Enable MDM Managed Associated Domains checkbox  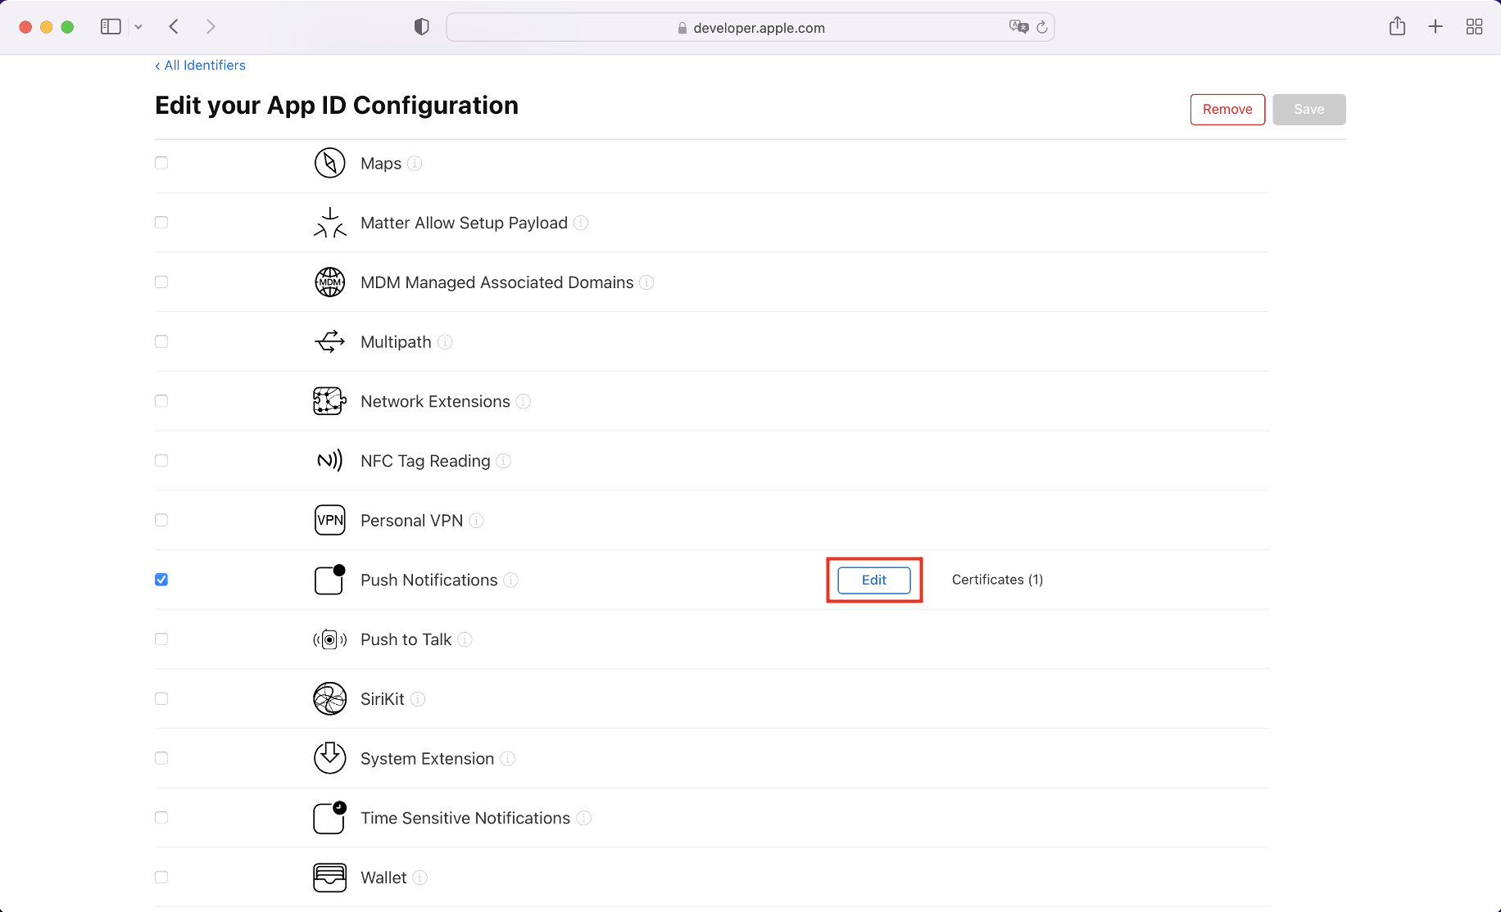point(161,282)
